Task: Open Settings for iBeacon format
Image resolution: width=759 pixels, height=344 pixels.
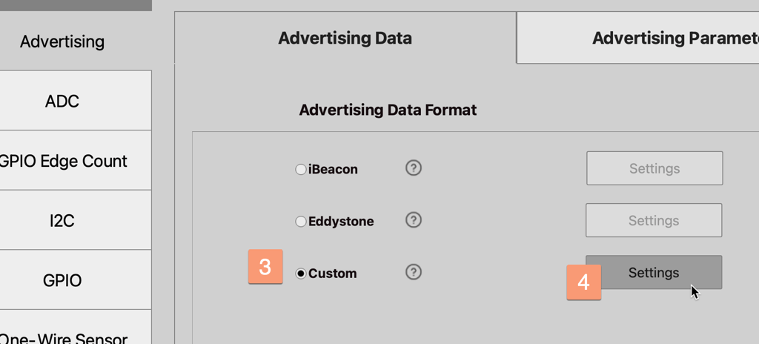Action: [x=654, y=168]
